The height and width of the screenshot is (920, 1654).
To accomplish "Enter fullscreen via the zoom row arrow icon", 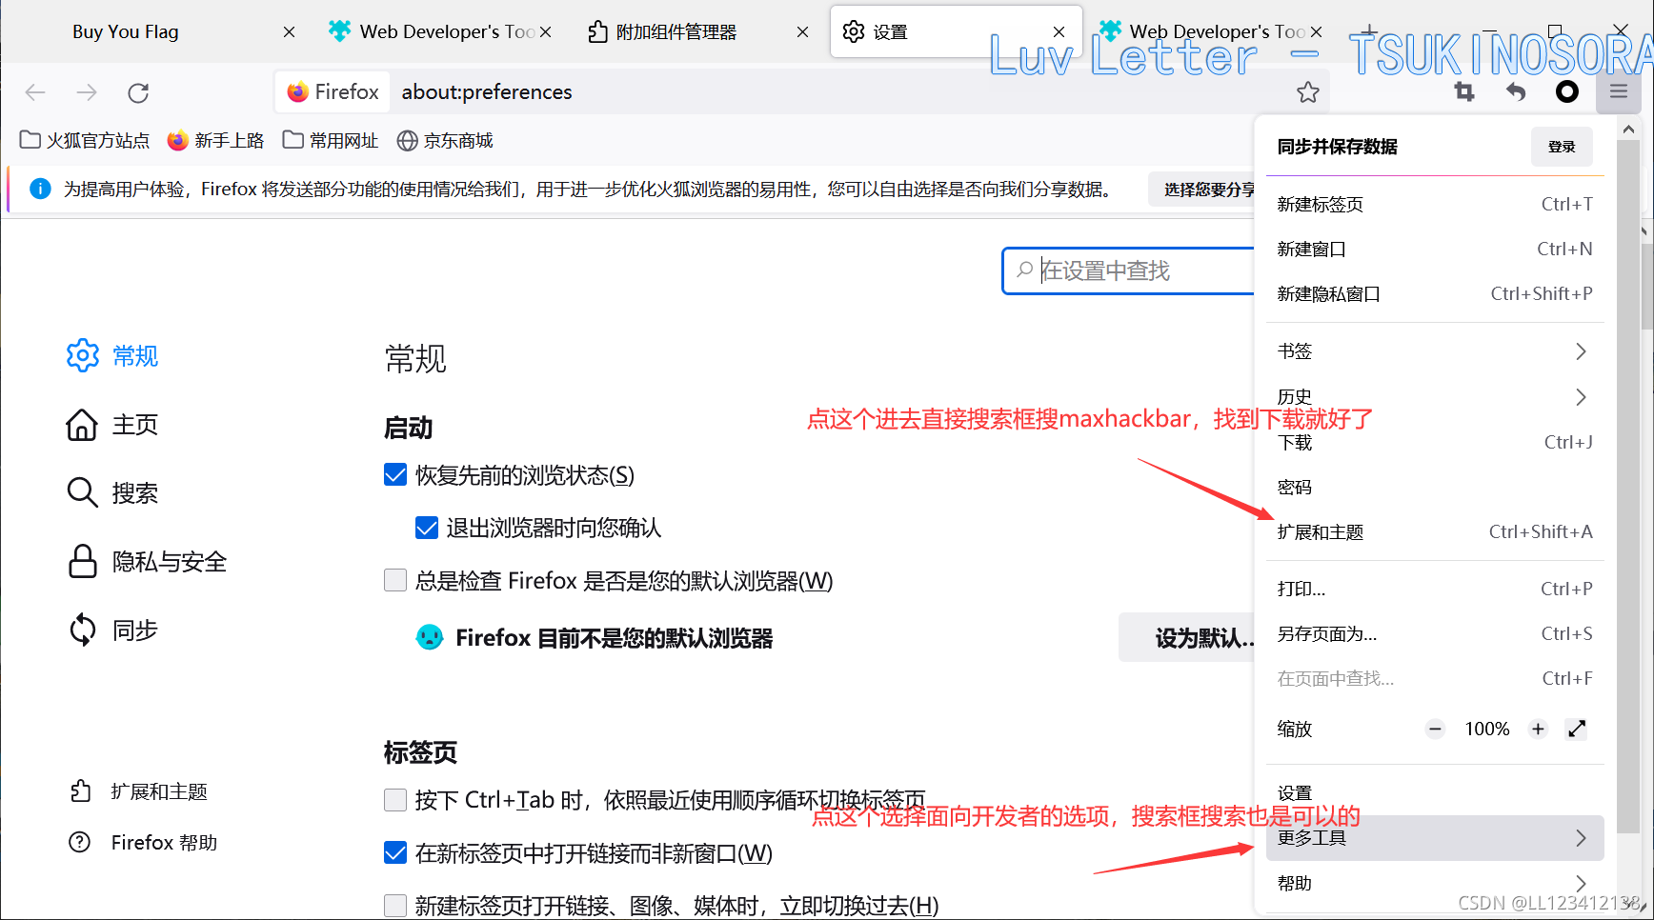I will (x=1577, y=730).
